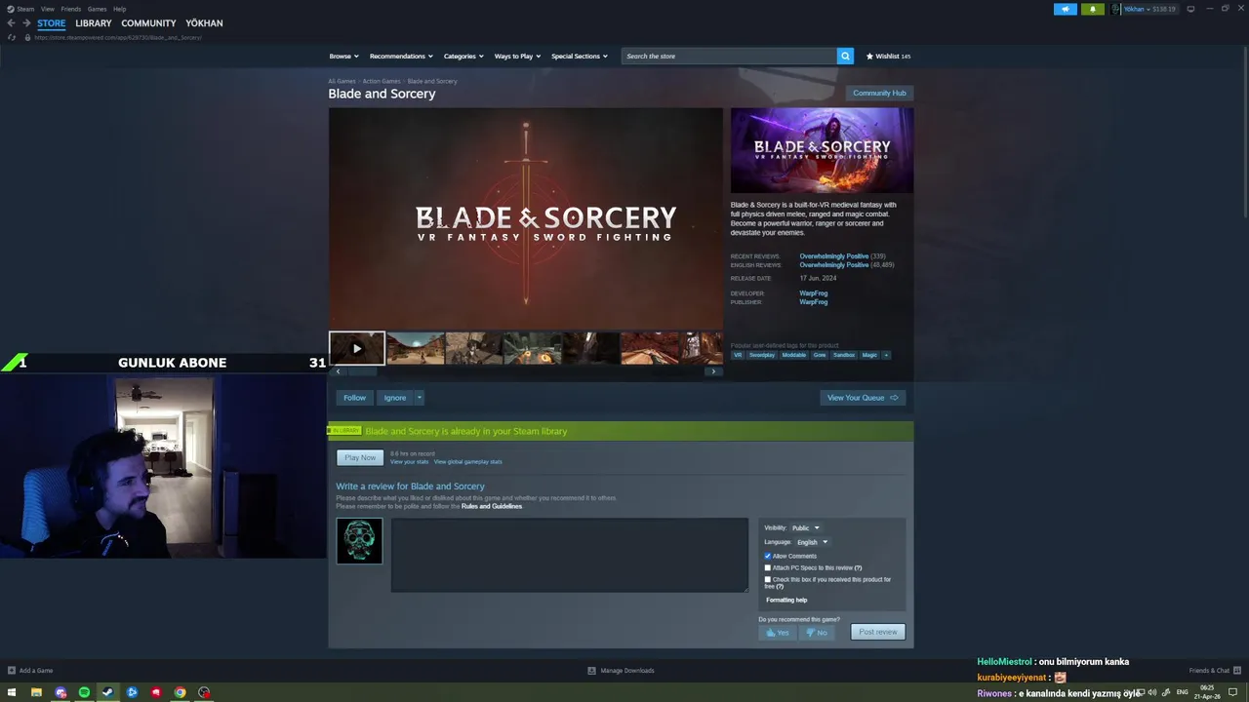Click the Post review button
Viewport: 1249px width, 702px height.
point(877,632)
